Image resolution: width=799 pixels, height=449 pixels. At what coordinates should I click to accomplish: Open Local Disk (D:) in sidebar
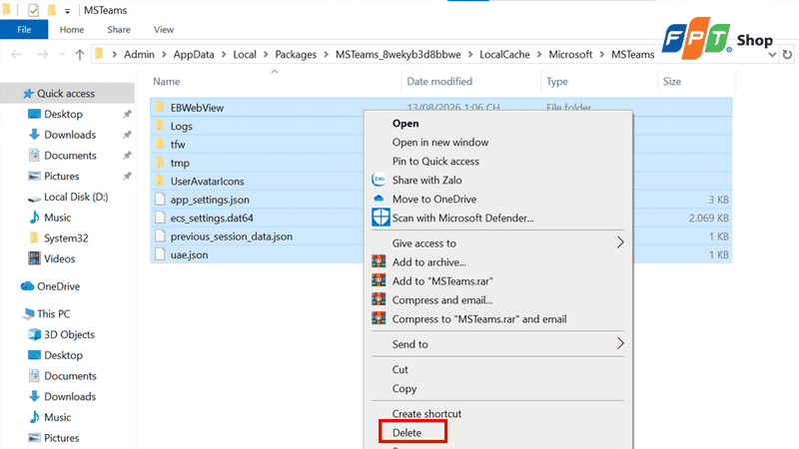[x=76, y=197]
